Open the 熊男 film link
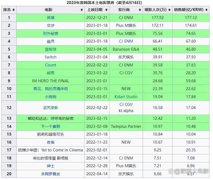The width and height of the screenshot is (213, 179). (50, 73)
